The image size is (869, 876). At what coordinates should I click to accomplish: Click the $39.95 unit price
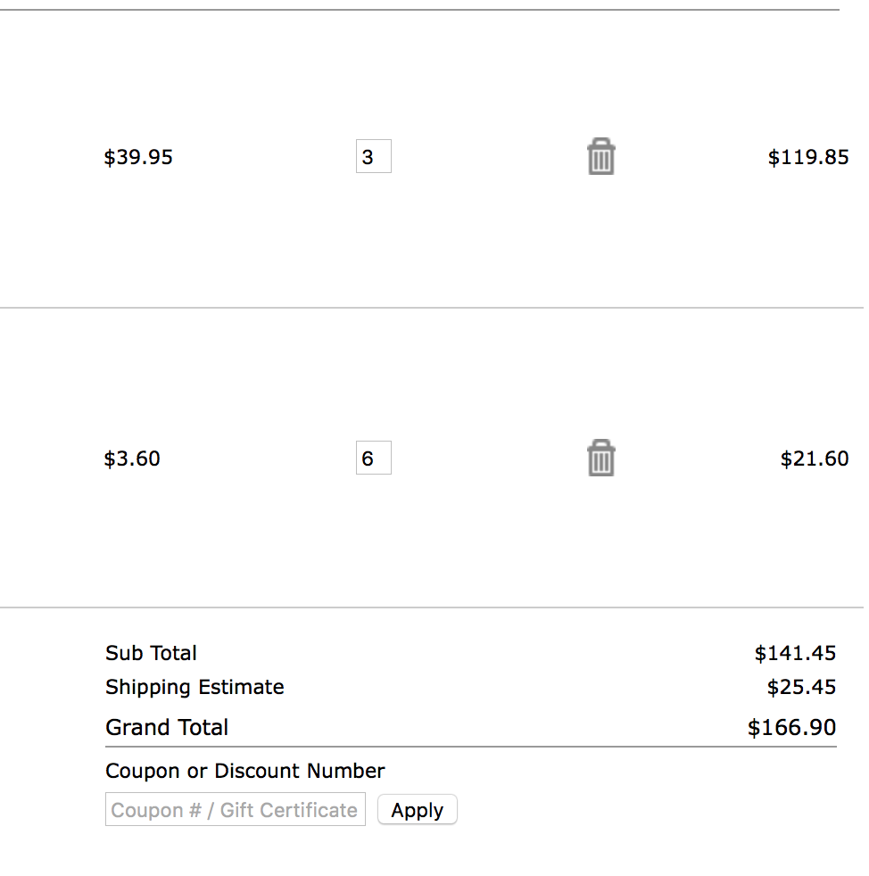click(138, 158)
